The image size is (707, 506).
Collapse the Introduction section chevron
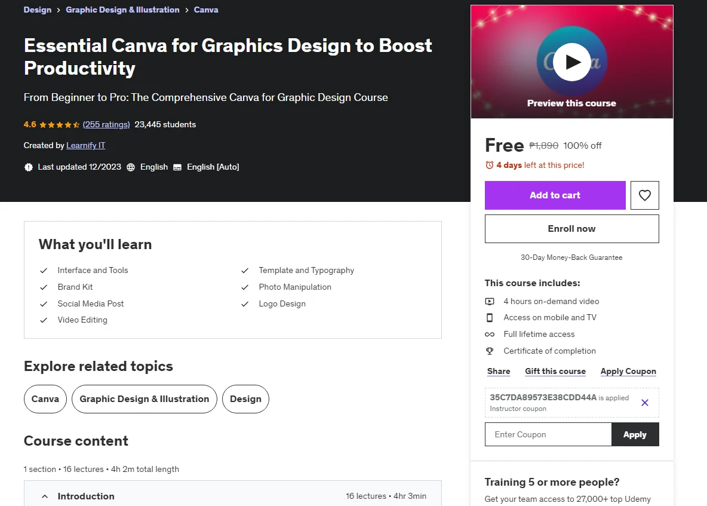point(45,496)
